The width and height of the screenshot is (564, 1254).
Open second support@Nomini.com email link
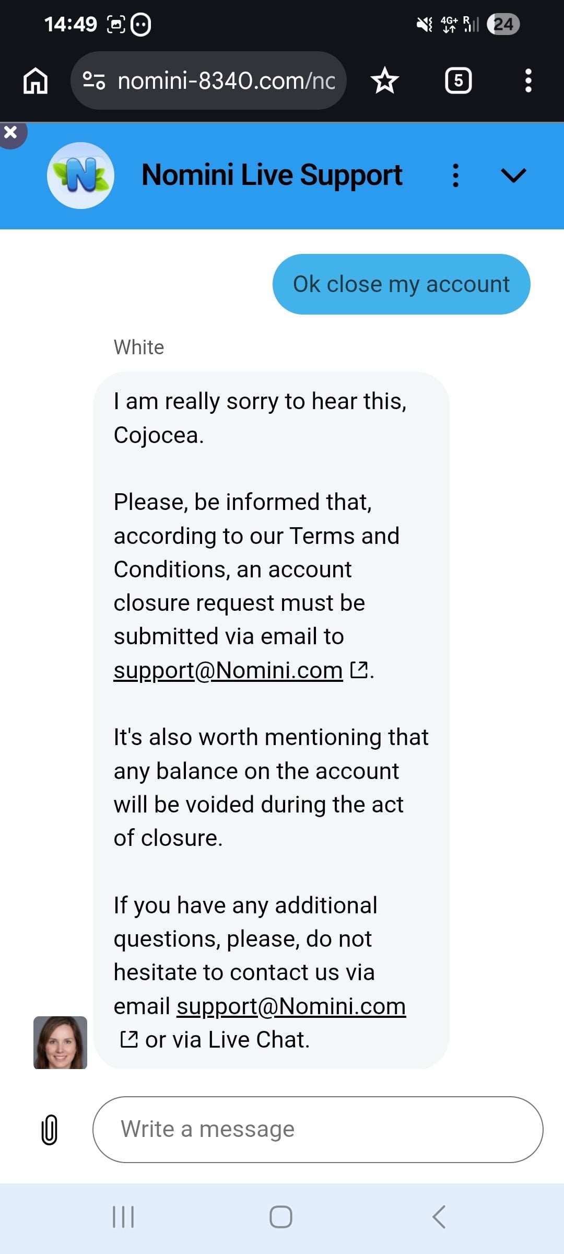click(291, 1006)
